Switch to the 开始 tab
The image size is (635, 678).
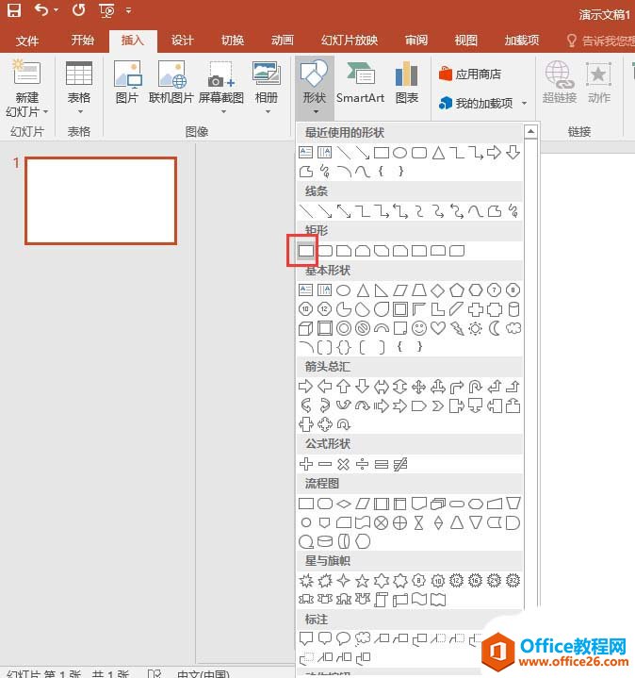[83, 41]
